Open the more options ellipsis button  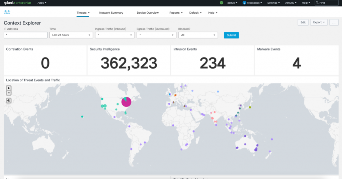(334, 22)
